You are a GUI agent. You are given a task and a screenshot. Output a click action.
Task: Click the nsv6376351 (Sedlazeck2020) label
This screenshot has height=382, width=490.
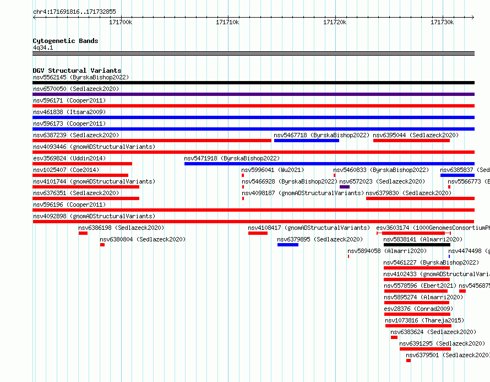[76, 193]
